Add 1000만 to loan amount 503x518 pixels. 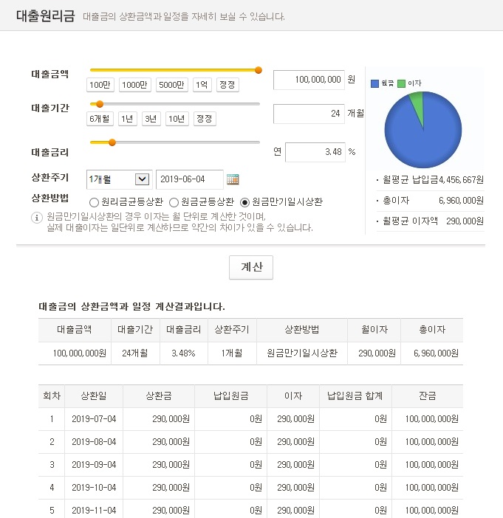point(135,85)
